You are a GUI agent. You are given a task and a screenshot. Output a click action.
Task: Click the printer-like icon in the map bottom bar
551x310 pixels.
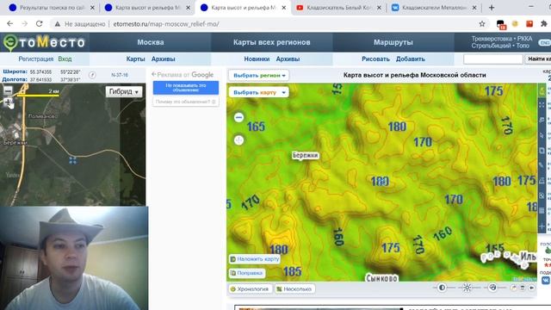523,288
